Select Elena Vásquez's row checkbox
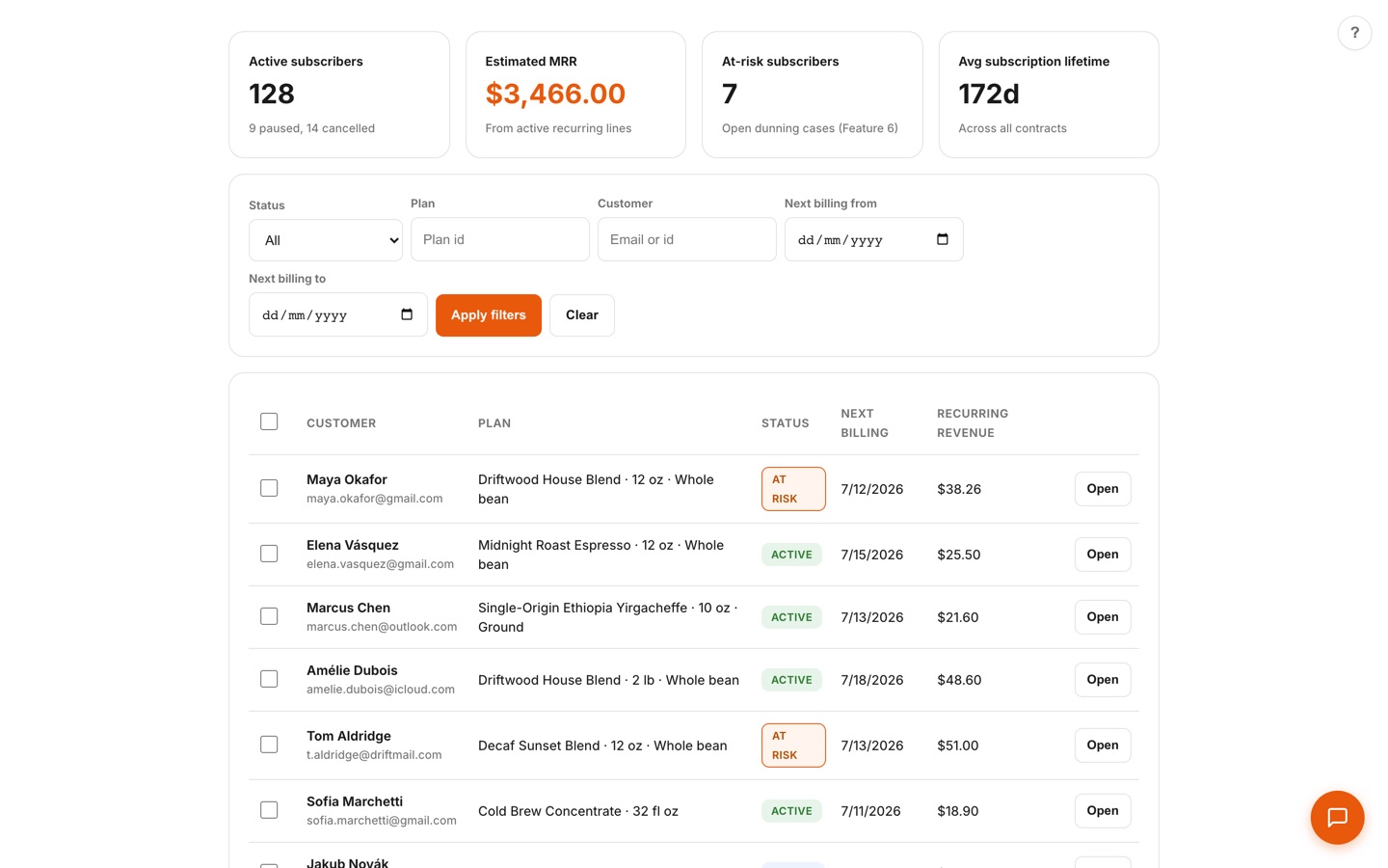The image size is (1388, 868). point(269,554)
